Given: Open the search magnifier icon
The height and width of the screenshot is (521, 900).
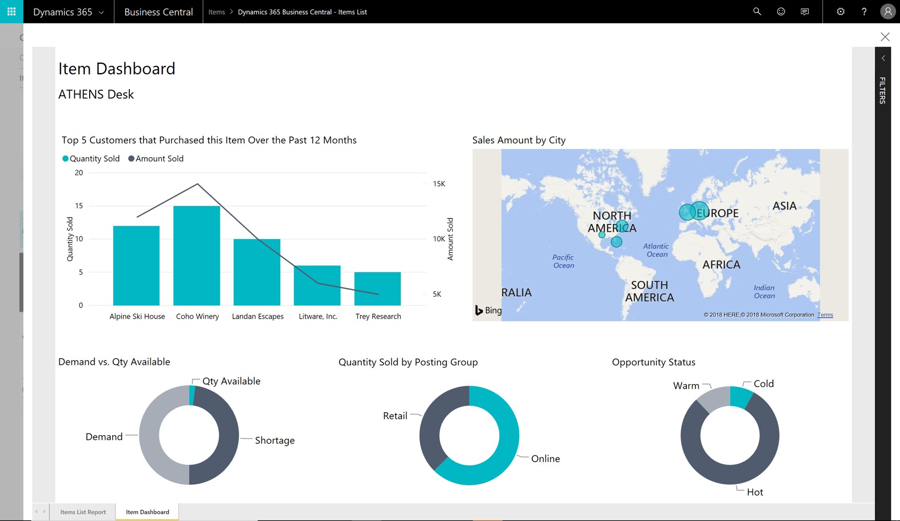Looking at the screenshot, I should coord(757,12).
